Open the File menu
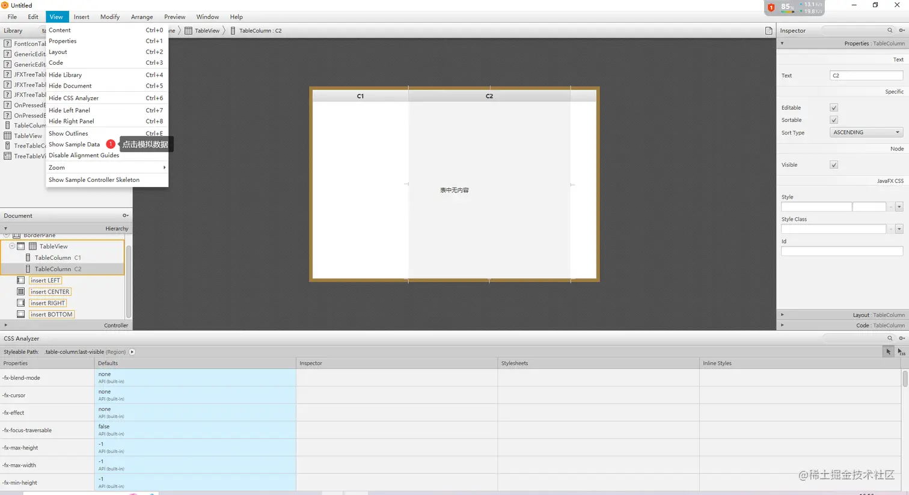 click(12, 17)
